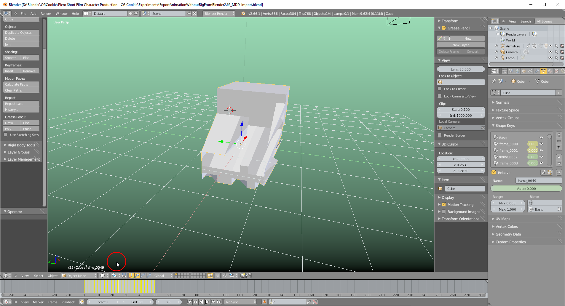Select the Modifiers tab (wrench icon)
The height and width of the screenshot is (306, 565).
[x=537, y=71]
